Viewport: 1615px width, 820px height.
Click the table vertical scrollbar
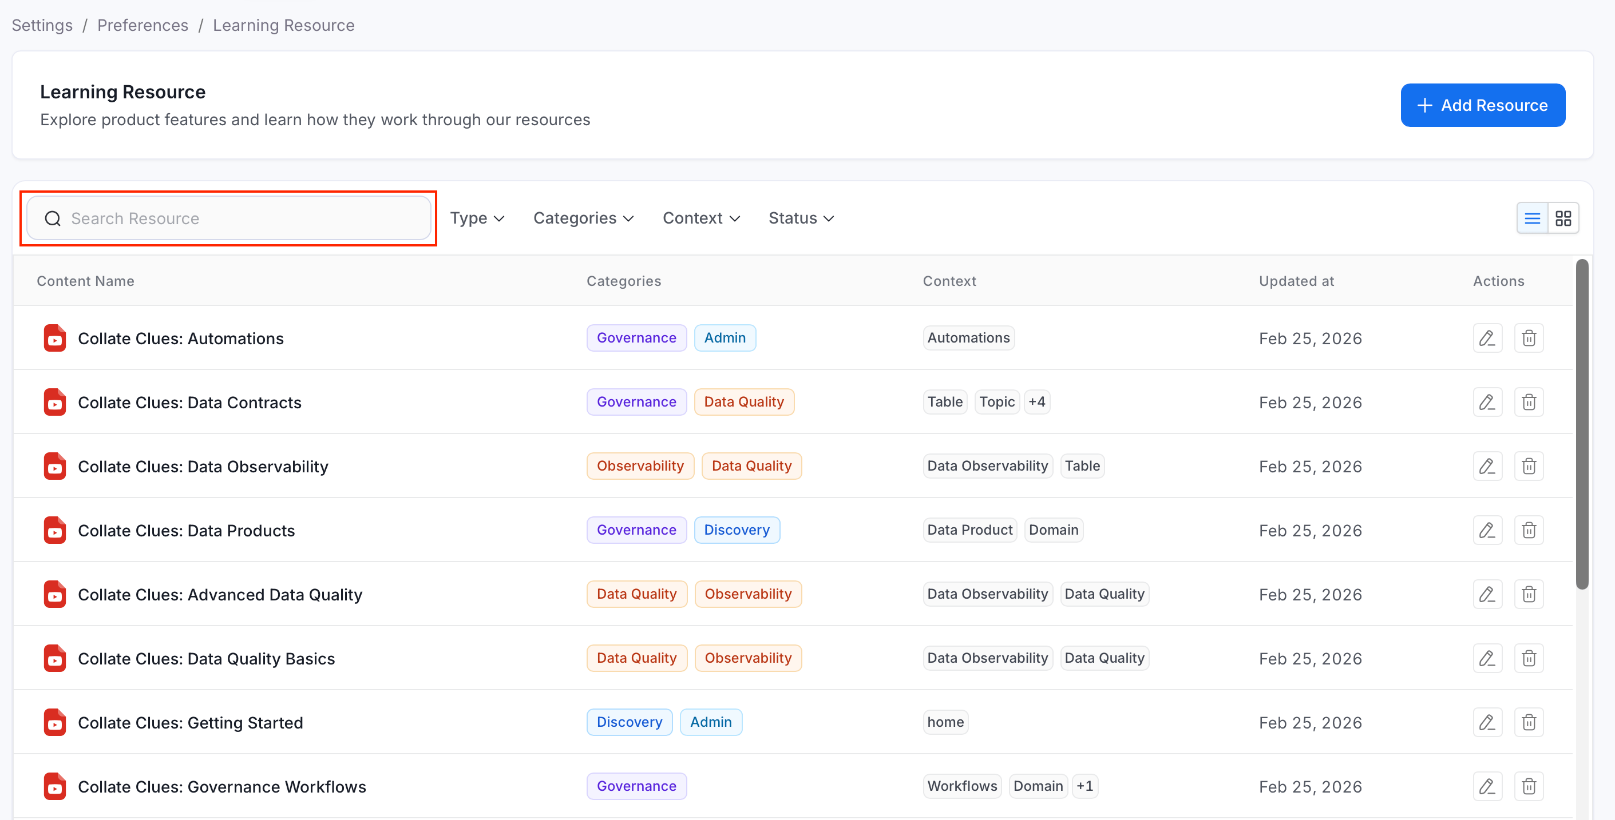click(x=1582, y=425)
